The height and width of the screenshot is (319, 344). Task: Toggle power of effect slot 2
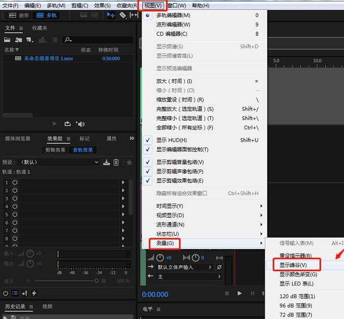click(x=15, y=190)
